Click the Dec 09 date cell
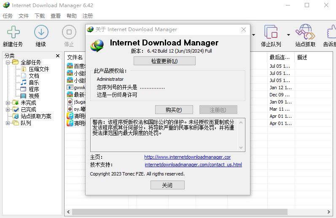 280,95
